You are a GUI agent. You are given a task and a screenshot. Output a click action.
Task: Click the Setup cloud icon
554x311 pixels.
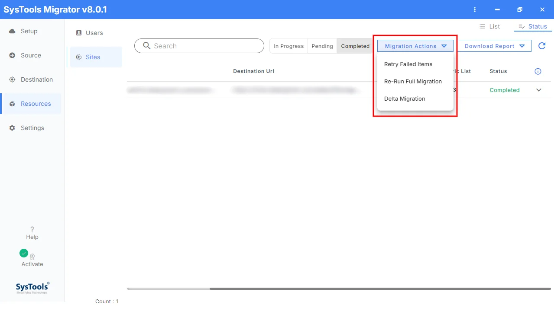[12, 31]
